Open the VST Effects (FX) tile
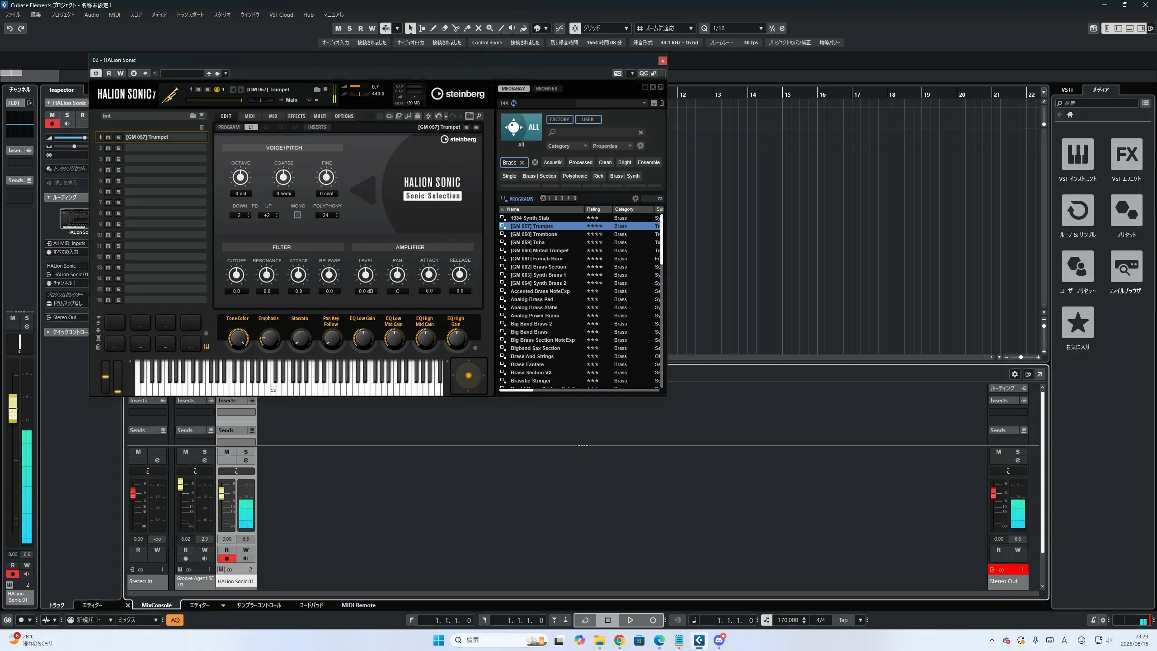The image size is (1157, 651). [1126, 155]
